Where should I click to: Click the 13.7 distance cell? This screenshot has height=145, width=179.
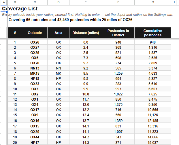(x=86, y=121)
